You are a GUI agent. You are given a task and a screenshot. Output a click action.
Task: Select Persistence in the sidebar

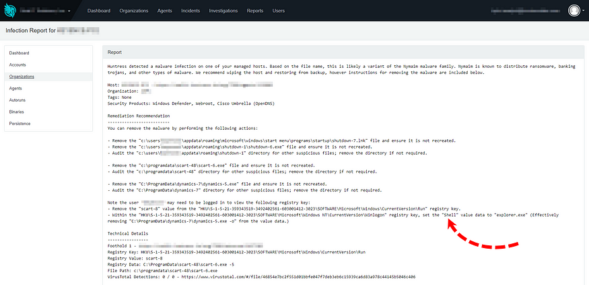click(48, 124)
